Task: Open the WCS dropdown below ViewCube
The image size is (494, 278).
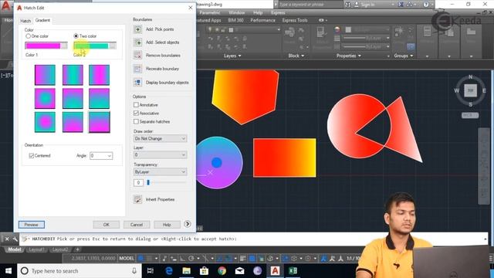Action: point(470,115)
